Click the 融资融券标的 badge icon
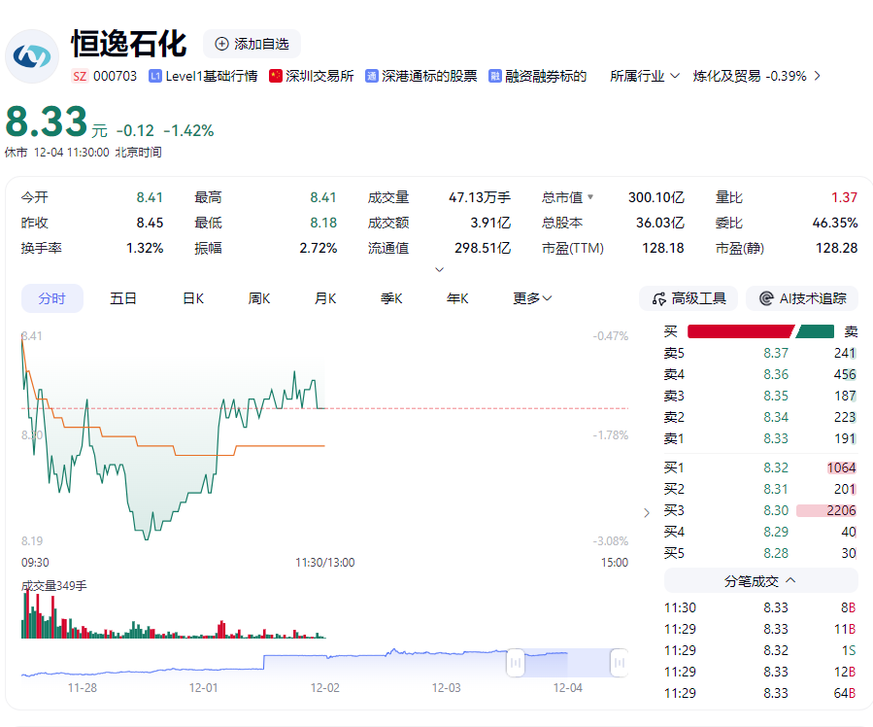Viewport: 873px width, 727px height. [495, 76]
